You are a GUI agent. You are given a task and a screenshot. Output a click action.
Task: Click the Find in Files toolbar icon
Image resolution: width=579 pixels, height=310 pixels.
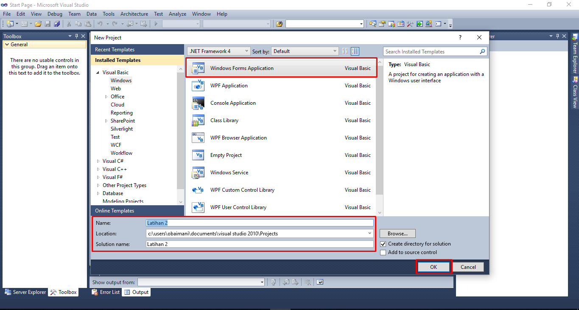click(279, 24)
